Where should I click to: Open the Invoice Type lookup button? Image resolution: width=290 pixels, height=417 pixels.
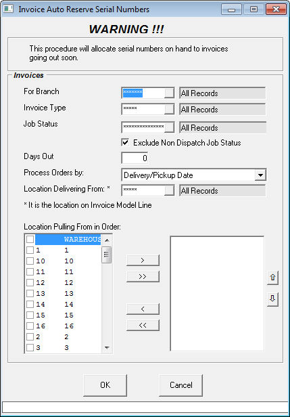coord(169,109)
